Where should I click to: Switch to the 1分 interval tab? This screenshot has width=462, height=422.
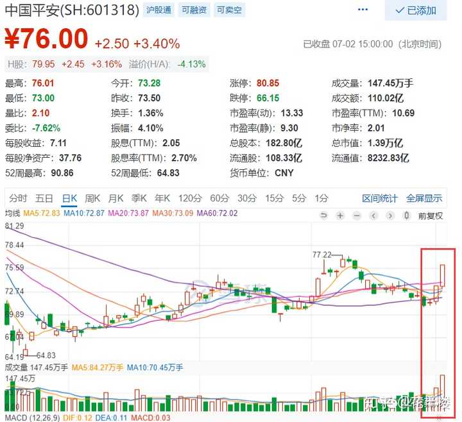[x=321, y=198]
